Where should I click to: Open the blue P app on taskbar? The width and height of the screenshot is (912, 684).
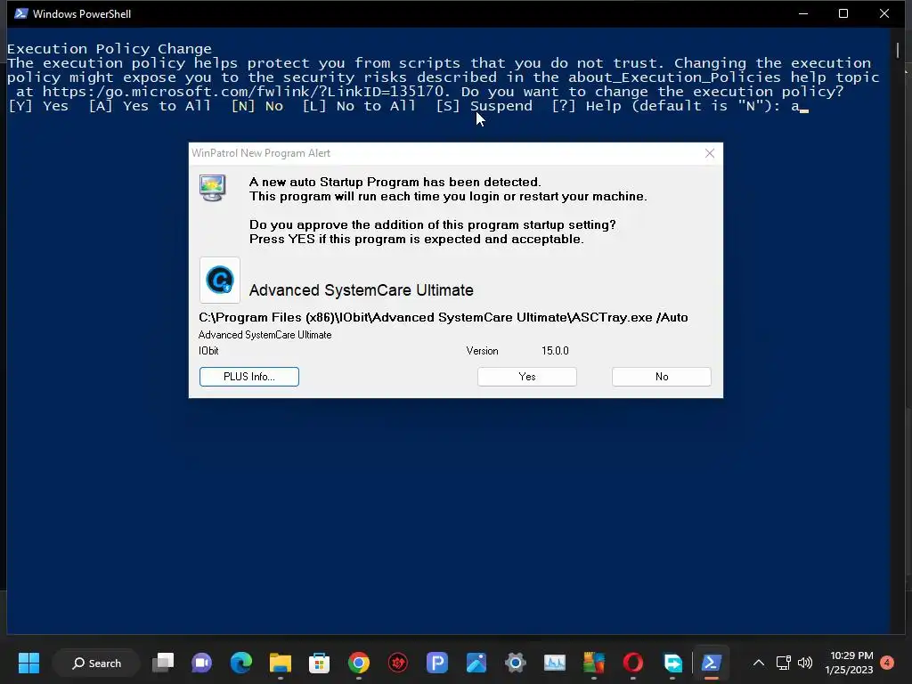coord(436,663)
